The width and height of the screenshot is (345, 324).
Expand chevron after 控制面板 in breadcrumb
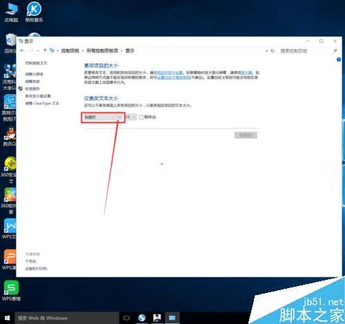(83, 51)
